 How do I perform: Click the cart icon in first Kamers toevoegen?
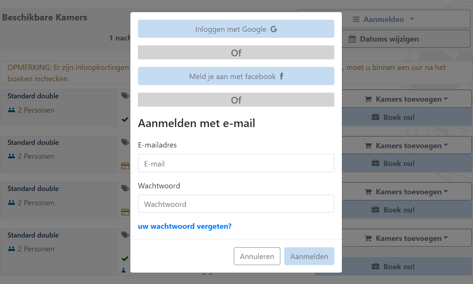368,99
